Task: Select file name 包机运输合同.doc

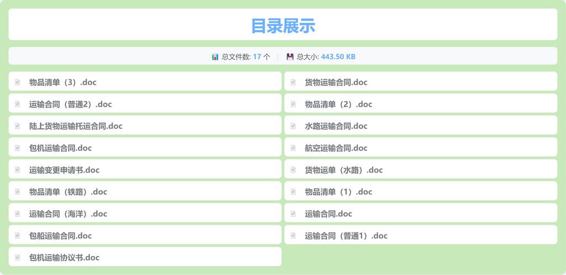Action: (x=61, y=148)
